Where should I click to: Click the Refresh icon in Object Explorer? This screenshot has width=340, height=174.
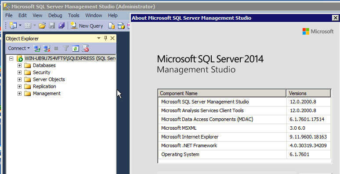pos(75,48)
